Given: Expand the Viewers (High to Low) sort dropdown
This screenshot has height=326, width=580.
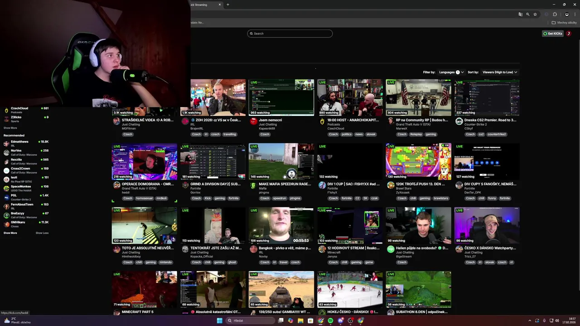Looking at the screenshot, I should coord(500,72).
